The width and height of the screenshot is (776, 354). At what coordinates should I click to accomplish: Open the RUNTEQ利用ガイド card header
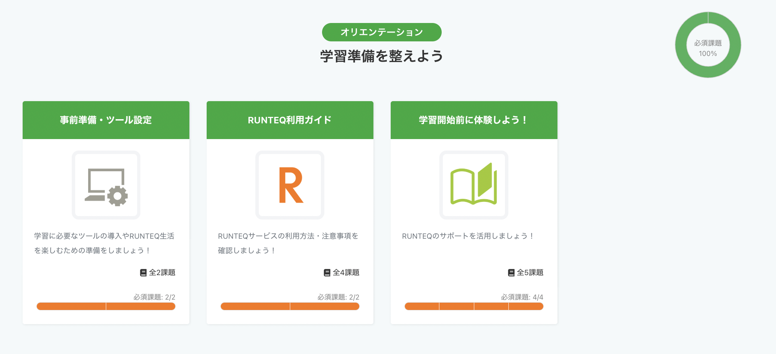(x=290, y=120)
